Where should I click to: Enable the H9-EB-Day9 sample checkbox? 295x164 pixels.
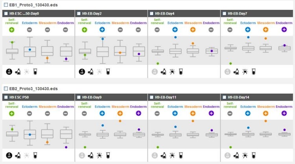click(x=78, y=97)
